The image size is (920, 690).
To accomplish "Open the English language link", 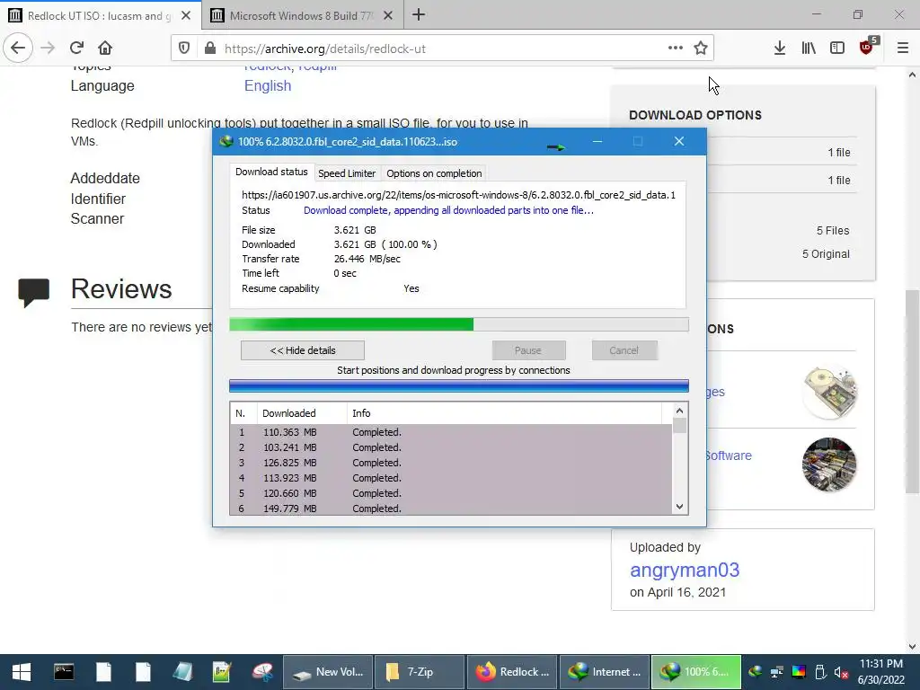I will click(x=268, y=85).
